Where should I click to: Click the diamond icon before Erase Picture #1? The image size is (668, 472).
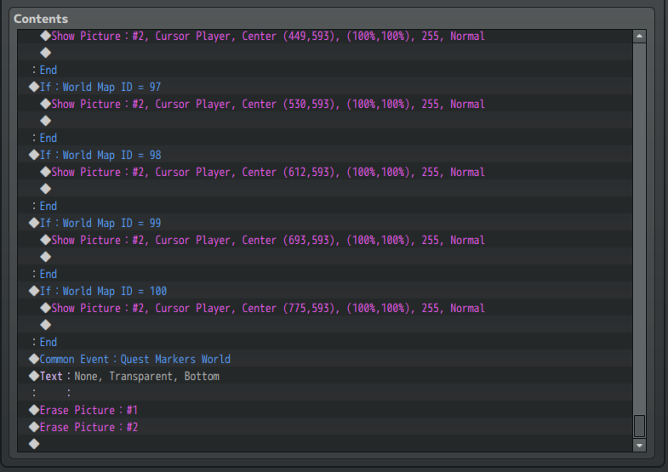click(x=34, y=410)
